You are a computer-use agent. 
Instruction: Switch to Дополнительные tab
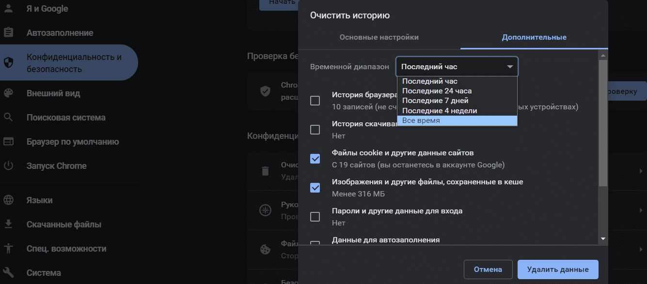(534, 37)
